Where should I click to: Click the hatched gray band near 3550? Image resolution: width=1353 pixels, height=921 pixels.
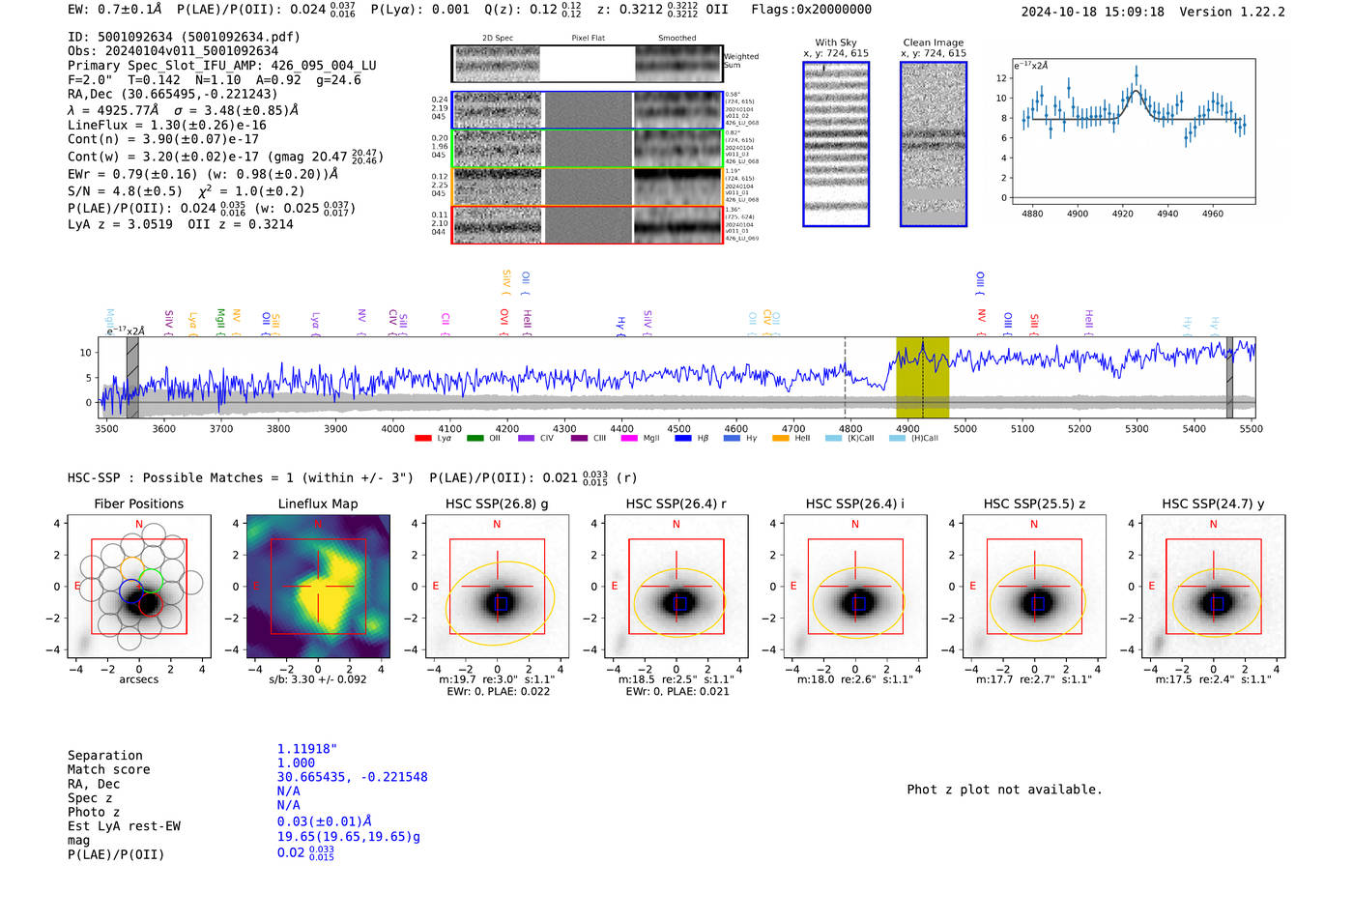(132, 378)
